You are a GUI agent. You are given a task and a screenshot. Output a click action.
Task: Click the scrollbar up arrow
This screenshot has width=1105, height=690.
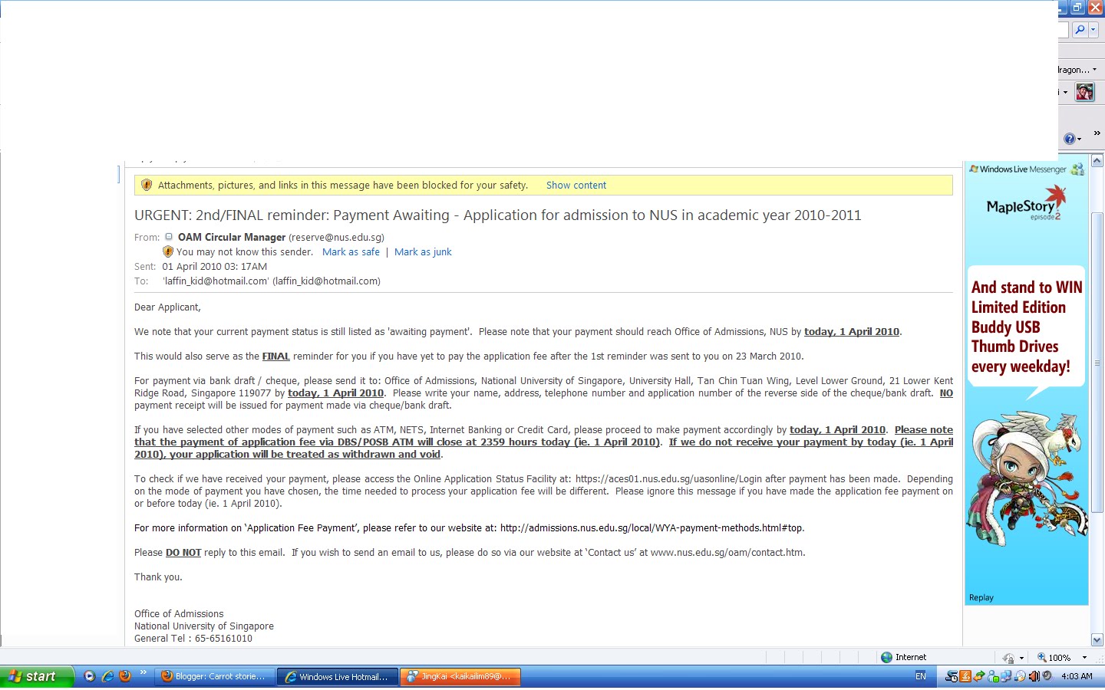[1097, 161]
